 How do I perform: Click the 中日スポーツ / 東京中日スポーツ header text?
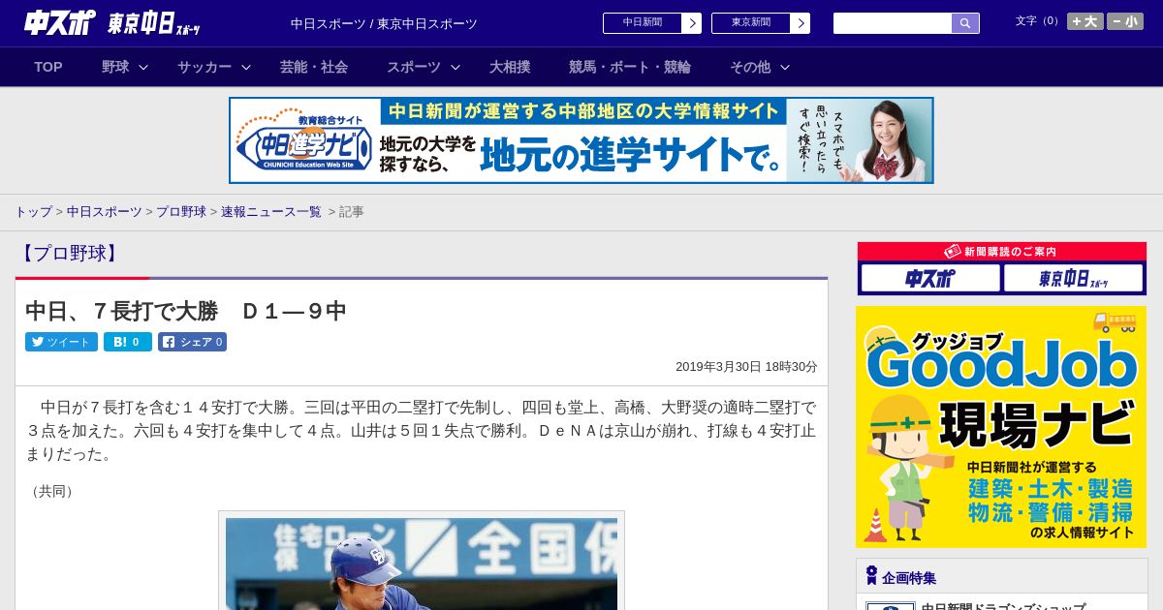[384, 23]
